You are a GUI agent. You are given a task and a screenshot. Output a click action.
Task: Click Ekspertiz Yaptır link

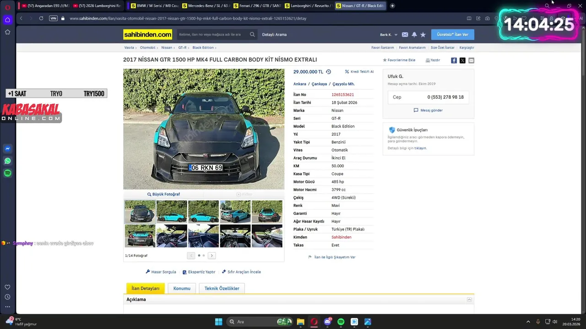(199, 272)
